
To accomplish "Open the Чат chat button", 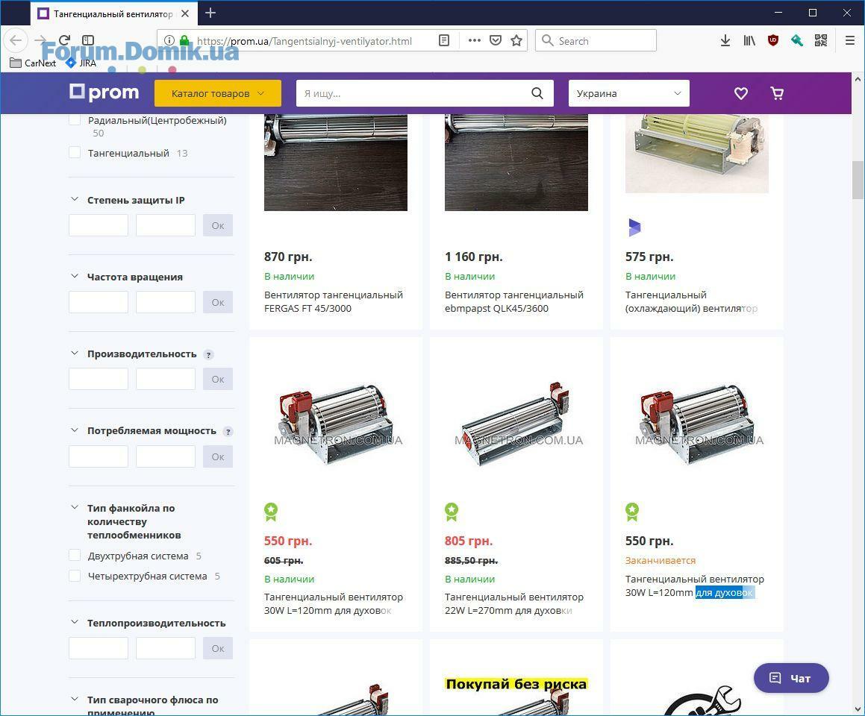I will [791, 678].
